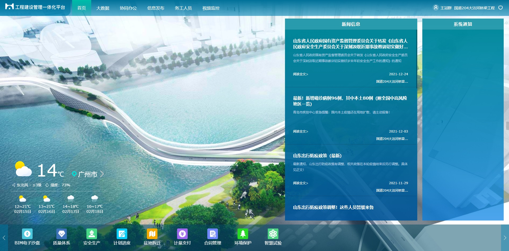Open the BIM电子沙盘 module icon
Viewport: 509px width, 251px height.
pyautogui.click(x=27, y=234)
